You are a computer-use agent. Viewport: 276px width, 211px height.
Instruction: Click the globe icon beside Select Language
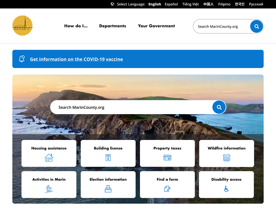(112, 4)
